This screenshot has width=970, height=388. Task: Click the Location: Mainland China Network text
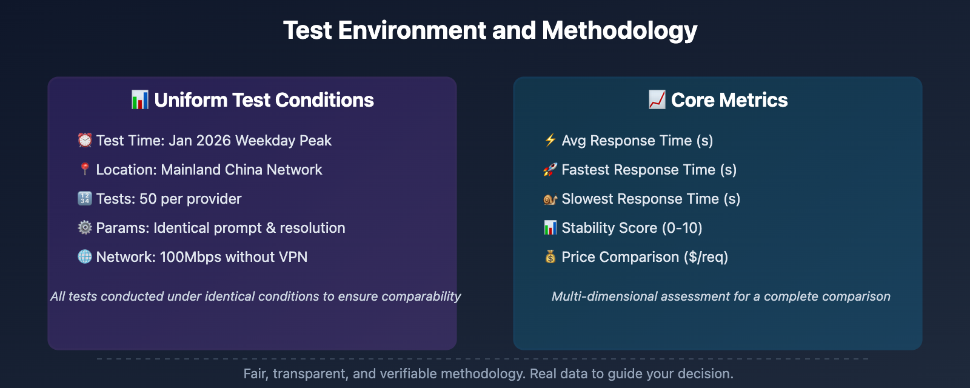pos(209,170)
